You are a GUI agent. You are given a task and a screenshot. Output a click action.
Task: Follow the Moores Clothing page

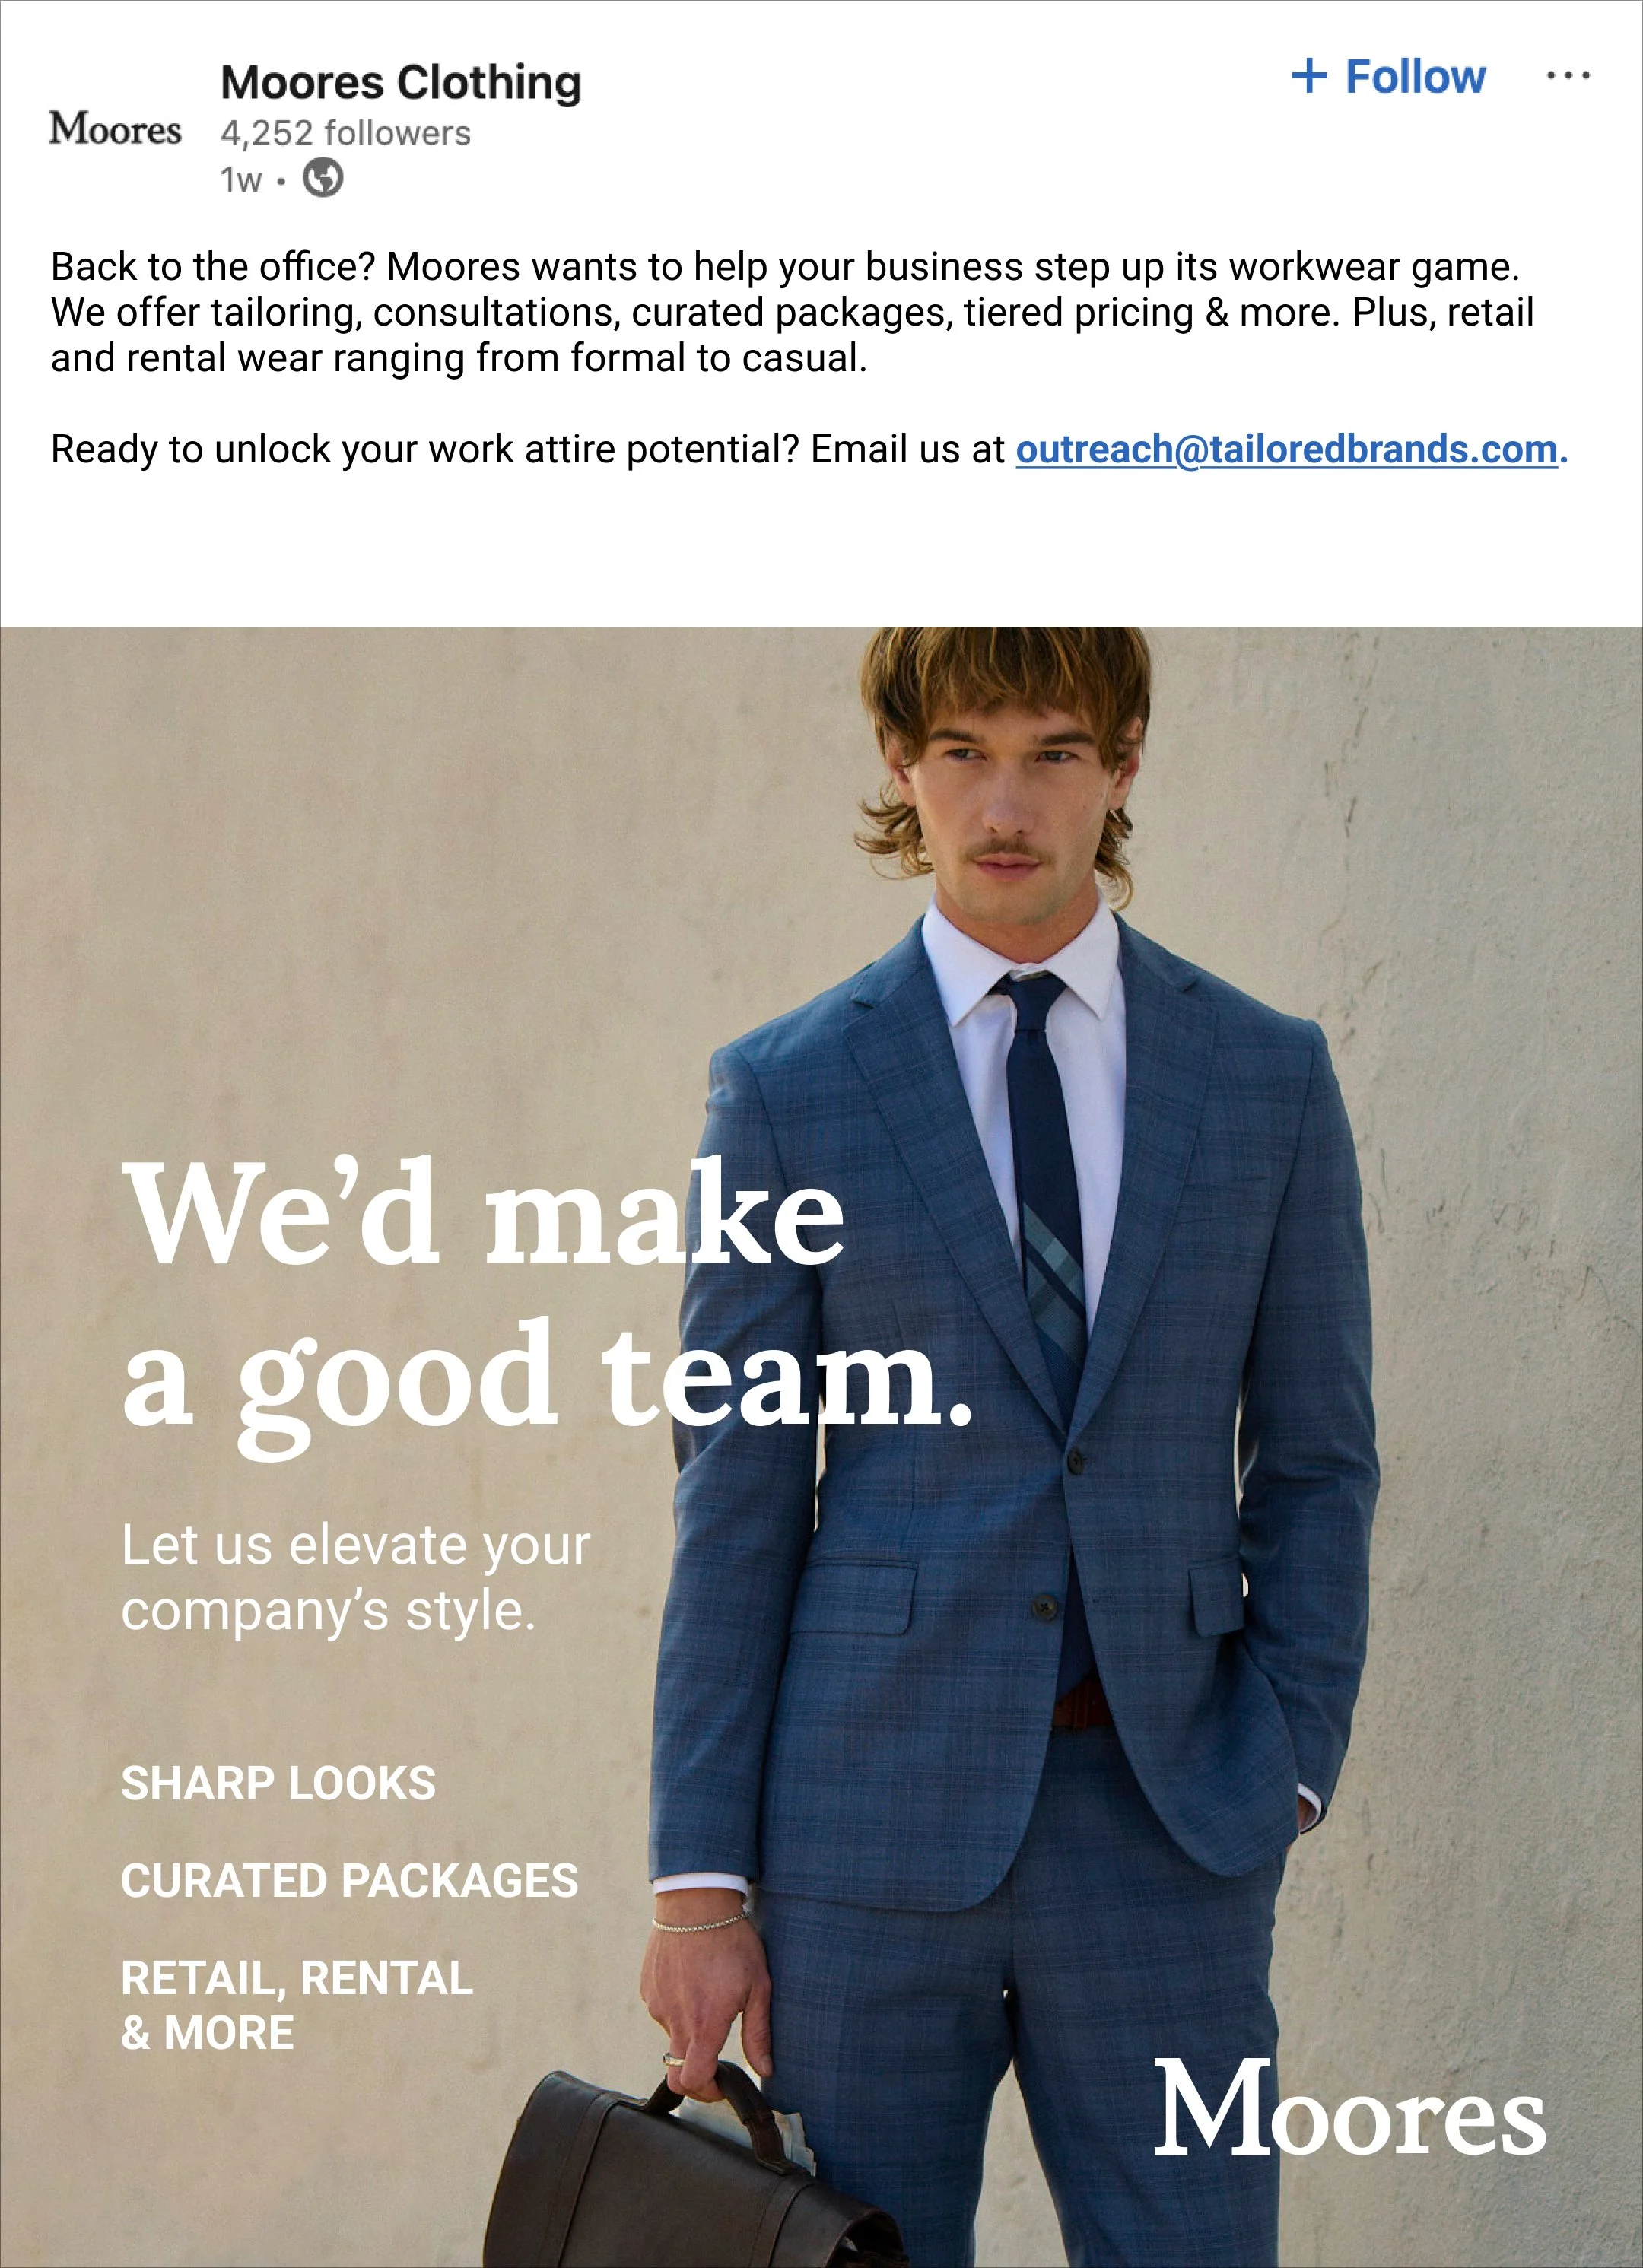1388,76
